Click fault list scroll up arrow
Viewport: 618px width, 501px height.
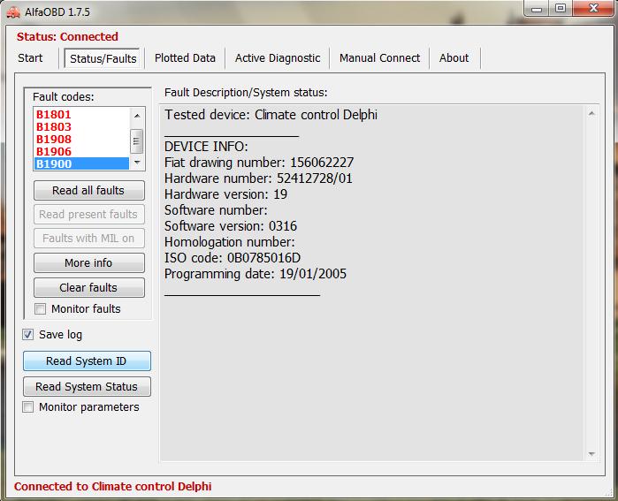(x=137, y=116)
